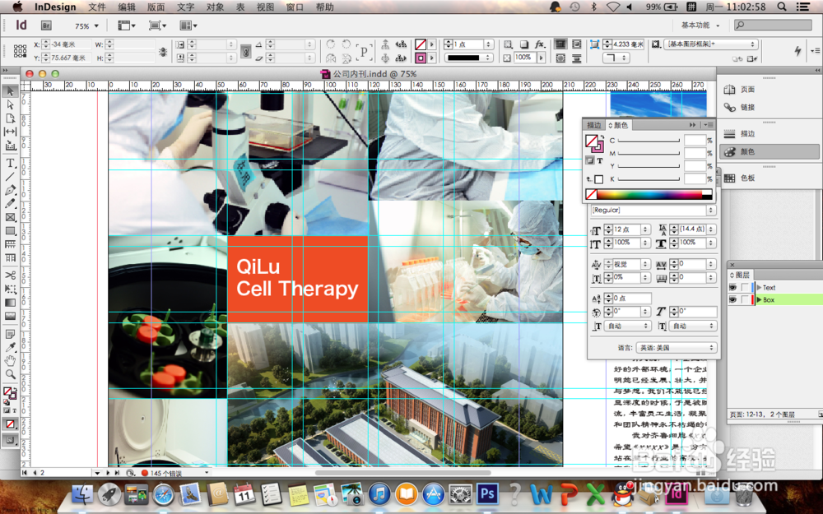Click the Quick Apply lightning icon
The width and height of the screenshot is (823, 514).
click(798, 51)
